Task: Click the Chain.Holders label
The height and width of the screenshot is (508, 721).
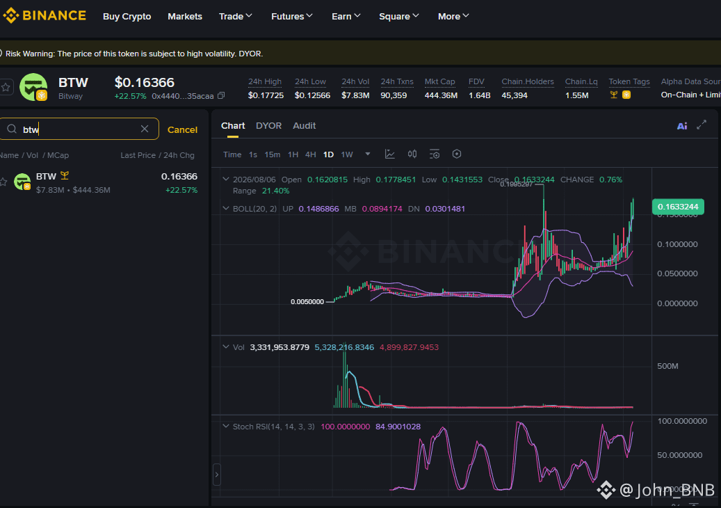Action: pos(528,81)
